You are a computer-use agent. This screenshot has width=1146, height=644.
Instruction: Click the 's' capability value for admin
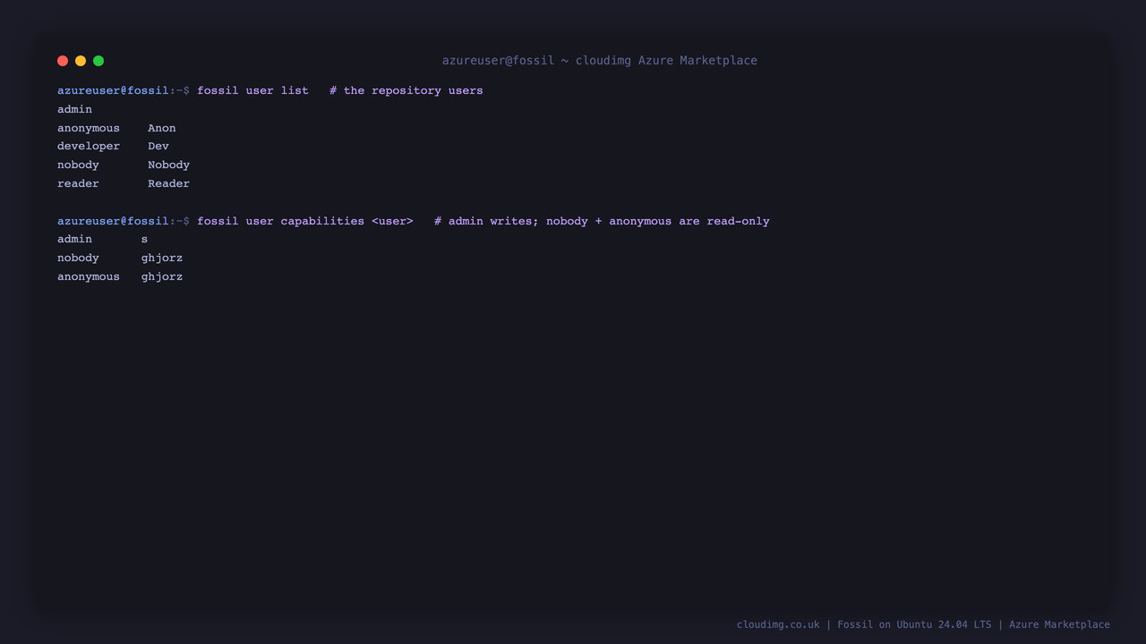pyautogui.click(x=144, y=239)
